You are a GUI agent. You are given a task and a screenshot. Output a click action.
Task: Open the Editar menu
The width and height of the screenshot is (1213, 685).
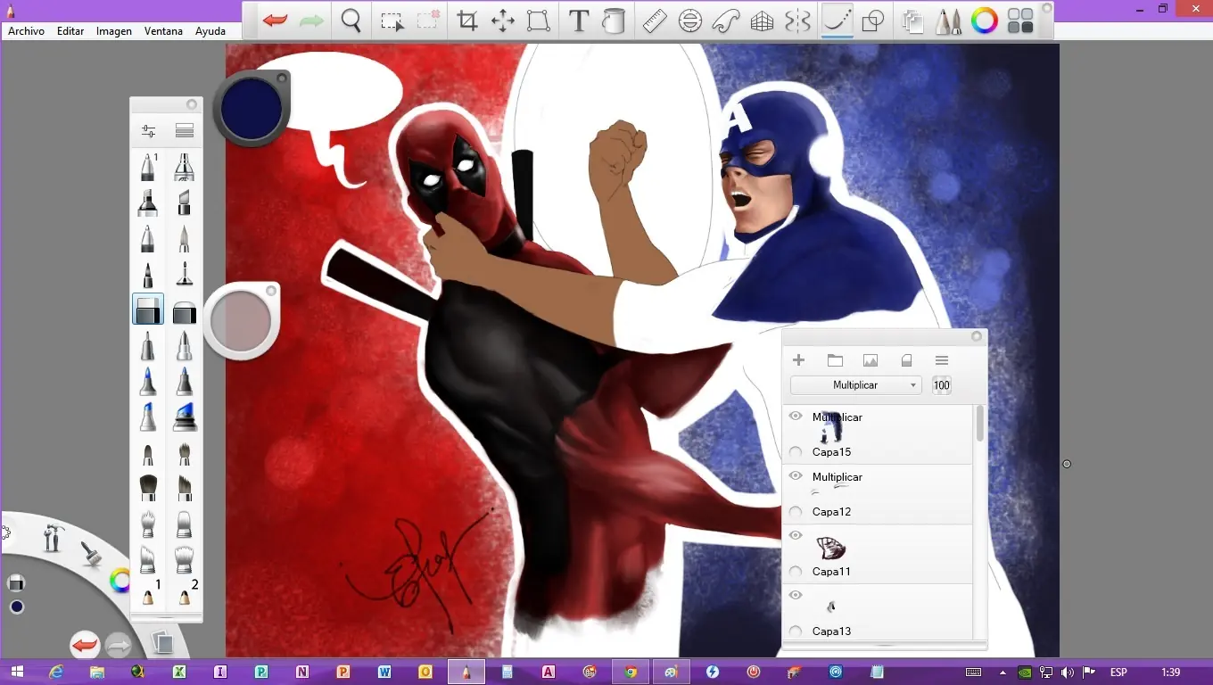tap(70, 31)
